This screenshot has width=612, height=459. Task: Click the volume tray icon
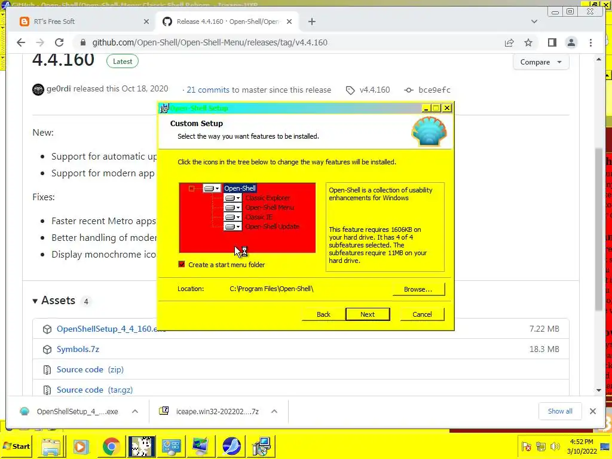[555, 446]
